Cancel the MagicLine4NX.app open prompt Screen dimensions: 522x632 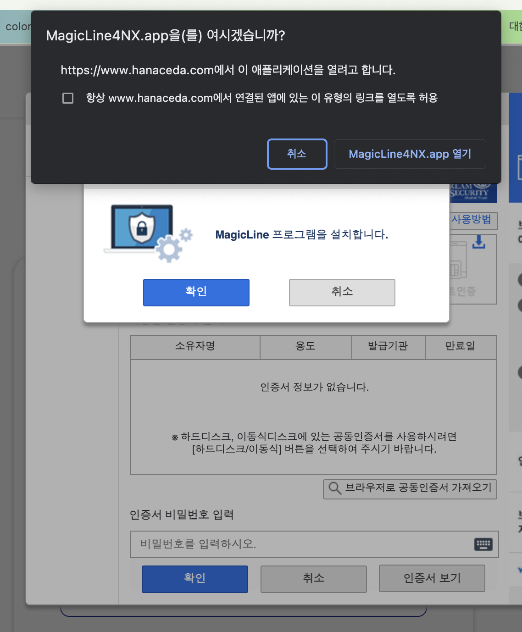tap(297, 154)
